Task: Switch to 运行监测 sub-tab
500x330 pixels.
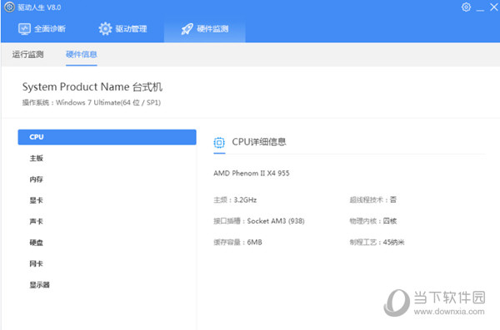Action: point(27,54)
